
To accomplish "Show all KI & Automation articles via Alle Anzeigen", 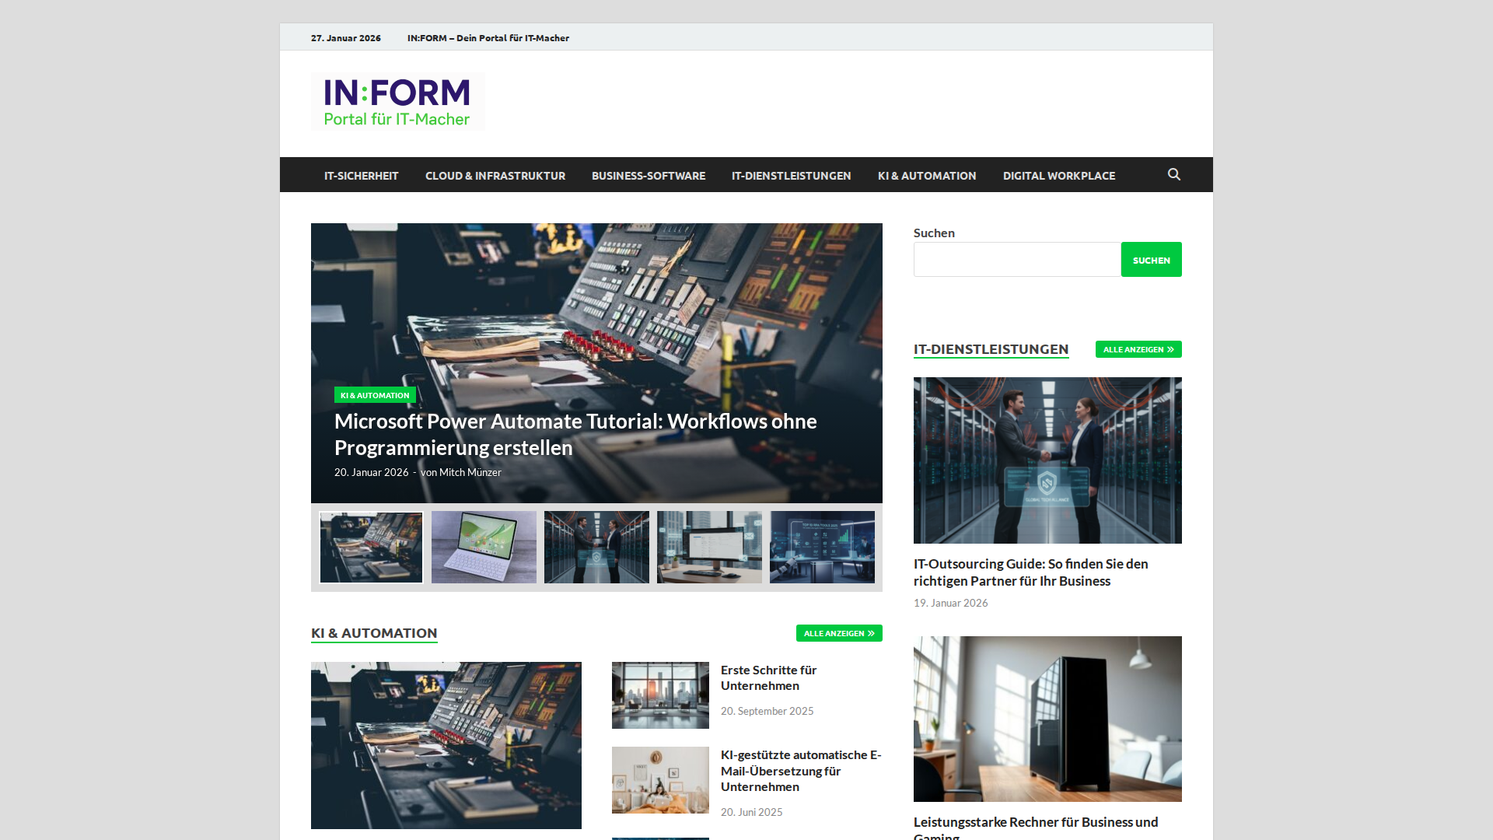I will (x=838, y=633).
